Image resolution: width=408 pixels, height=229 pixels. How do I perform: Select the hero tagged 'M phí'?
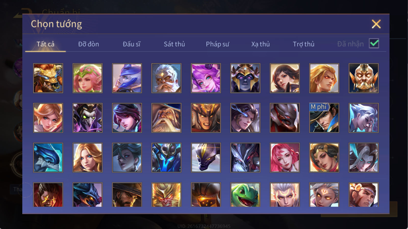324,118
